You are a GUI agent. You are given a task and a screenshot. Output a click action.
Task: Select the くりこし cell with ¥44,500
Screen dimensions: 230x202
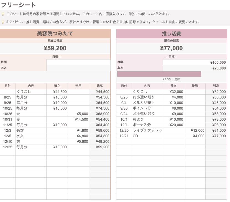(x=31, y=92)
